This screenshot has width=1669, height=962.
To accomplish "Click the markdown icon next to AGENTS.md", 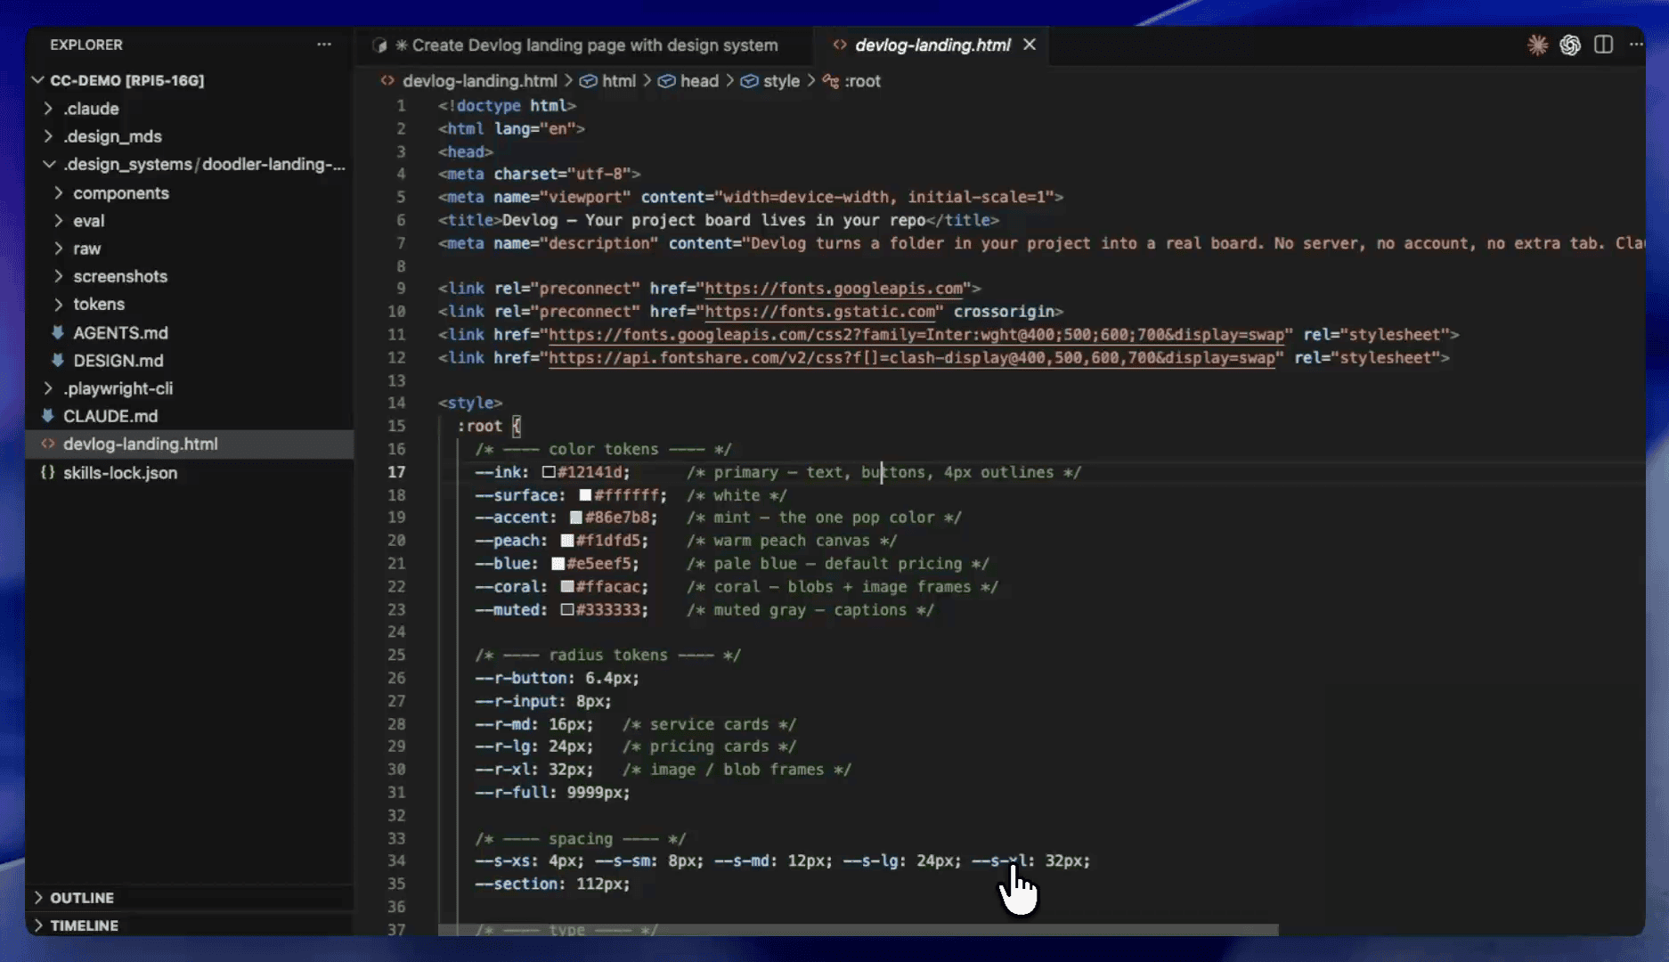I will [x=57, y=332].
